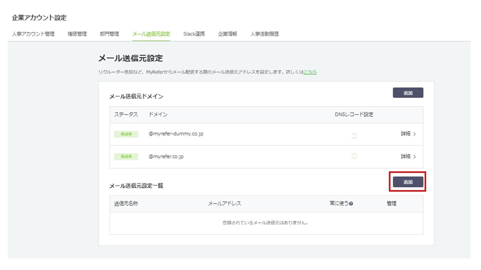Click DNS status circle for @myrefer-dummy.co.jp
This screenshot has width=481, height=270.
[354, 136]
